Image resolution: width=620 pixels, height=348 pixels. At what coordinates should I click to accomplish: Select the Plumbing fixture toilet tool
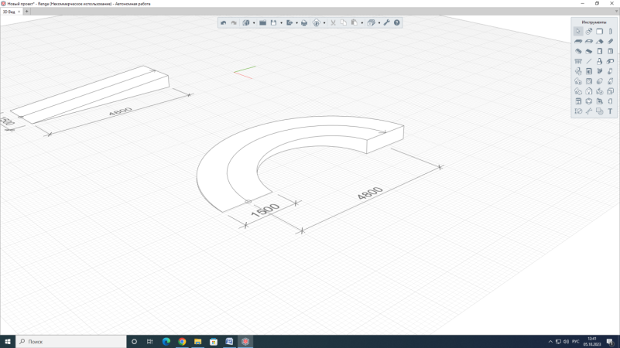point(599,61)
